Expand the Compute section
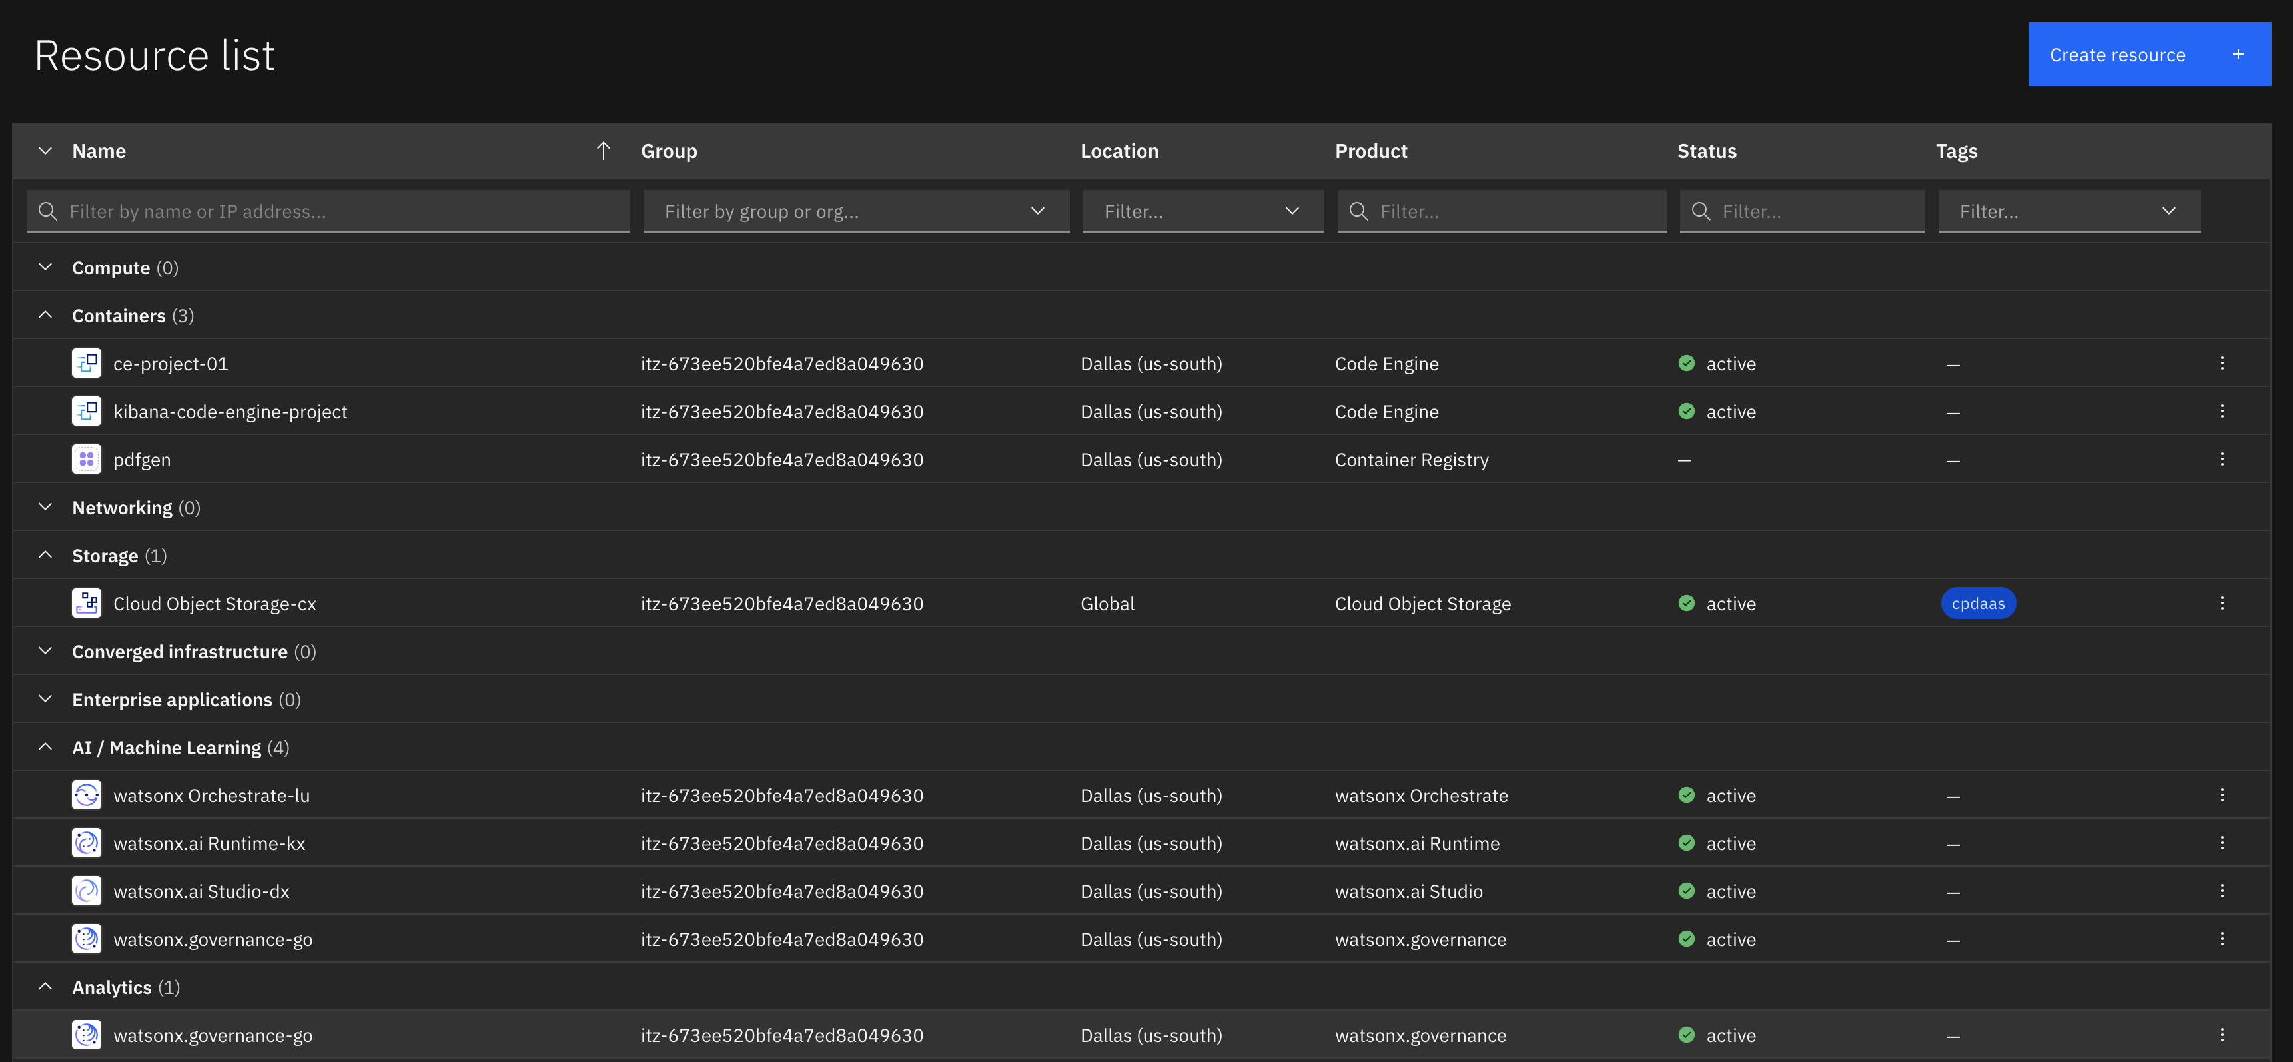Image resolution: width=2293 pixels, height=1062 pixels. (45, 267)
